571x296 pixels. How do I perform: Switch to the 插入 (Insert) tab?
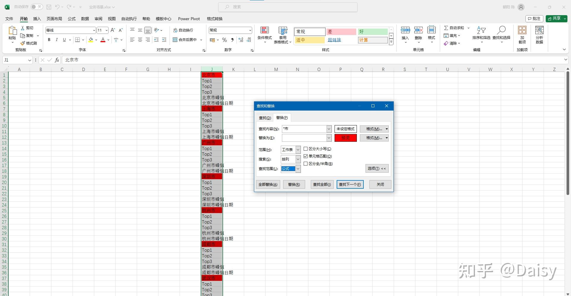[x=37, y=19]
